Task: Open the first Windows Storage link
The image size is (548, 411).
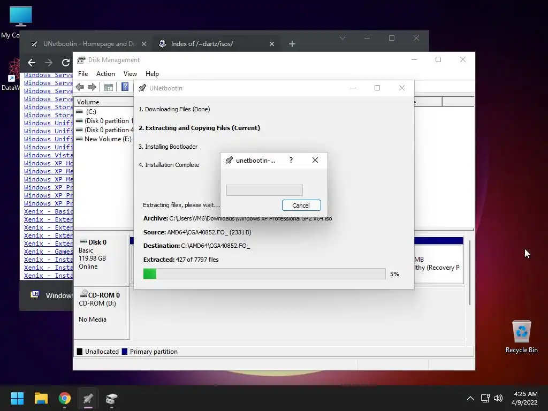Action: pos(48,107)
